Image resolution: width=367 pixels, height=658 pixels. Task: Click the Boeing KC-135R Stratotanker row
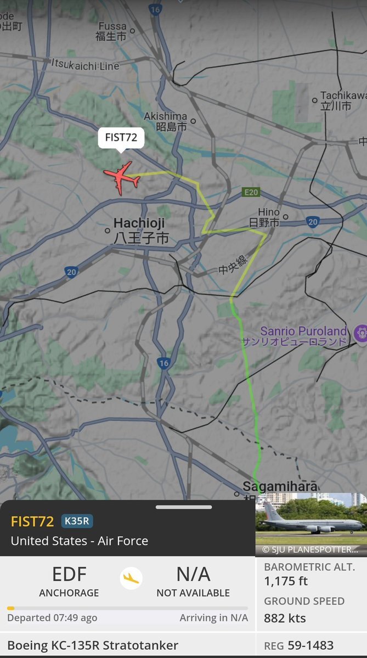coord(127,645)
